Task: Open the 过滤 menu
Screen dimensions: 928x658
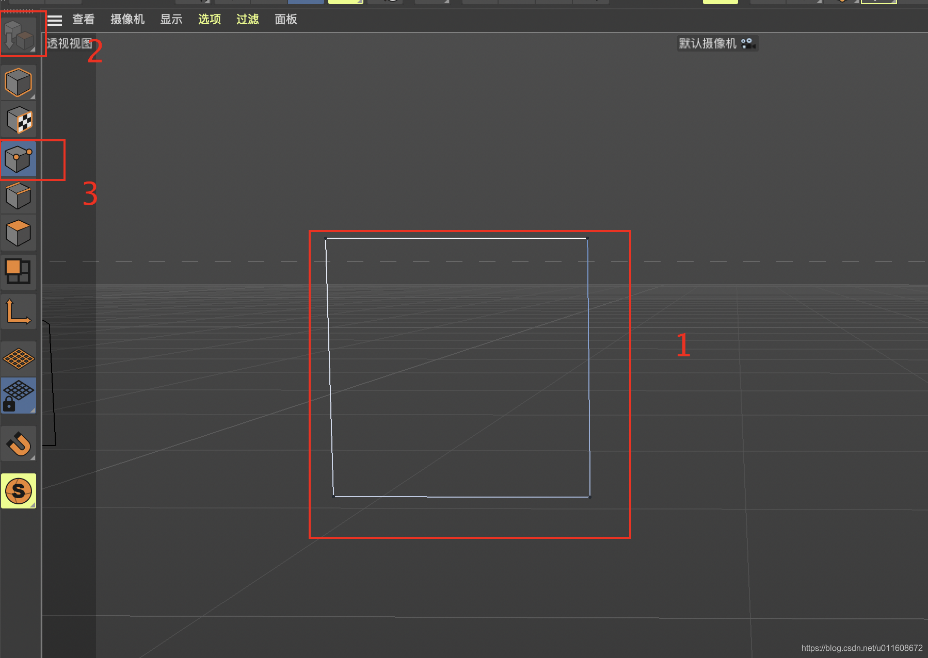Action: pyautogui.click(x=248, y=20)
